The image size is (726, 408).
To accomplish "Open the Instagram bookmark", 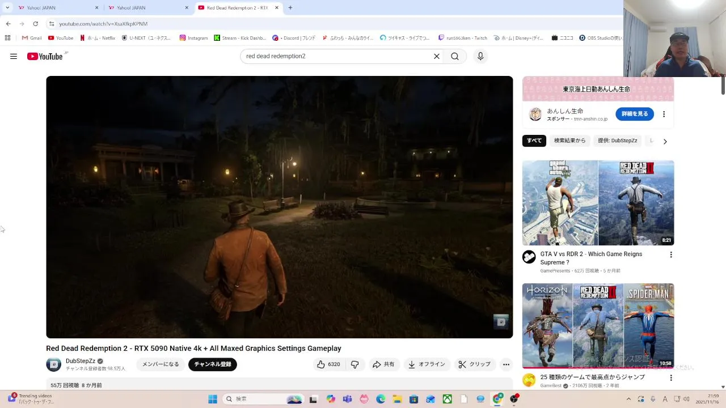I will click(193, 38).
